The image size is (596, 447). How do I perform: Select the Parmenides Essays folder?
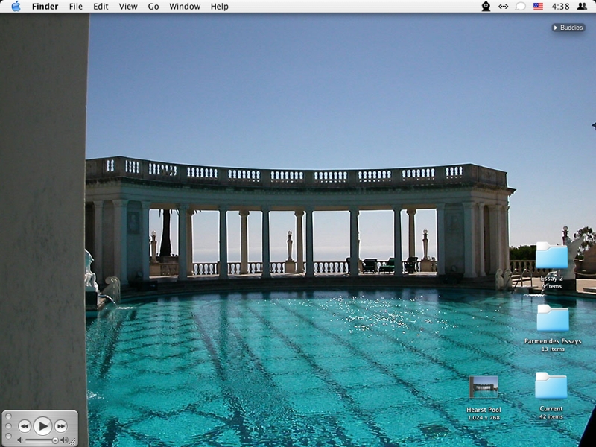pyautogui.click(x=552, y=319)
